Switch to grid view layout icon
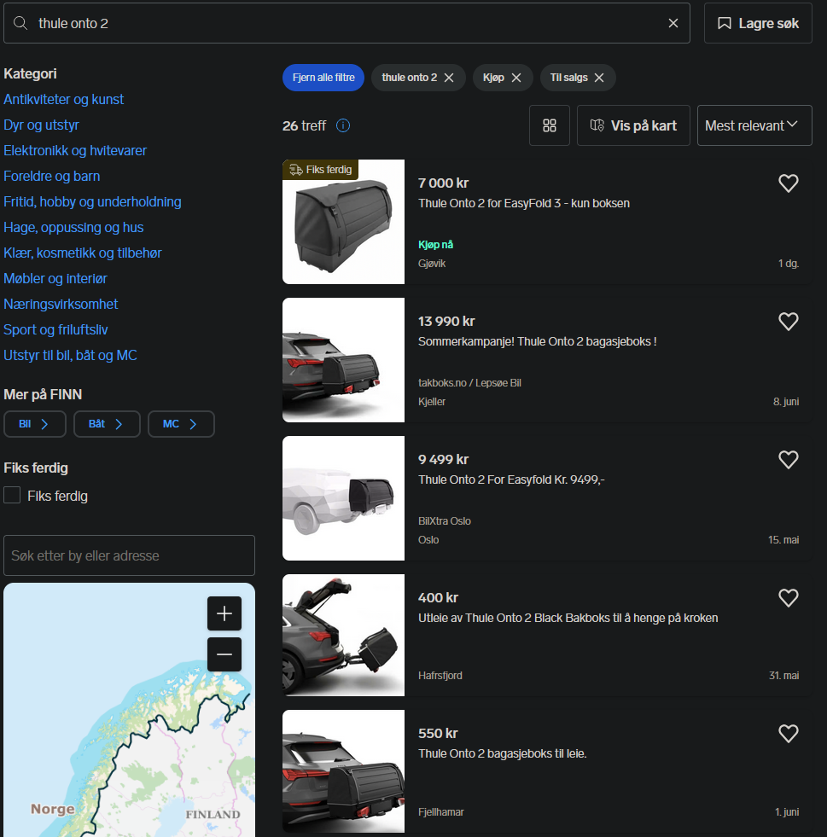 pyautogui.click(x=550, y=125)
